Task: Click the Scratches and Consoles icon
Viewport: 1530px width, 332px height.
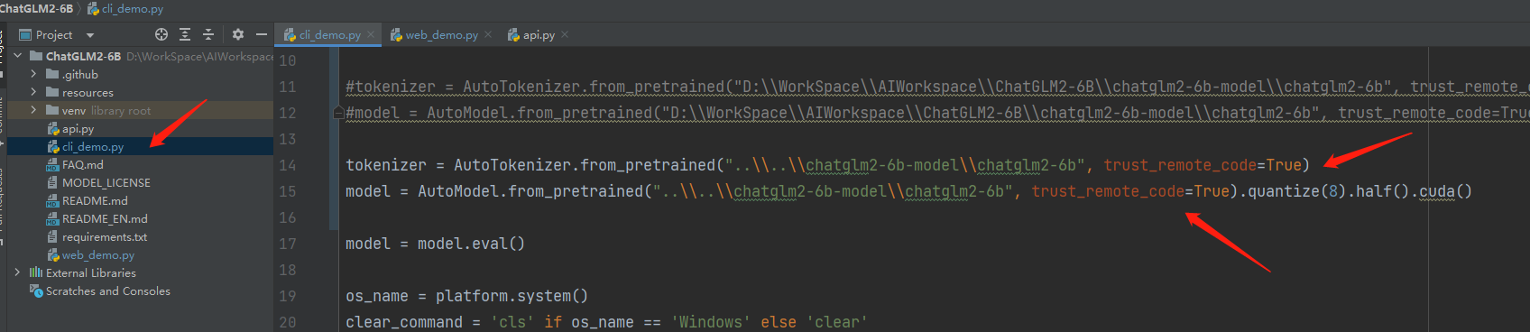Action: (36, 291)
